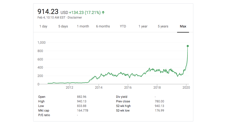Click the 2012 label on the time axis
The image size is (226, 124).
pos(69,88)
